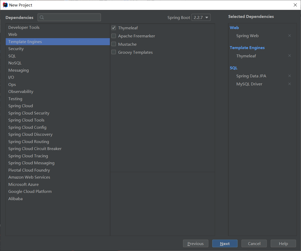The height and width of the screenshot is (251, 301).
Task: Click Spring Web in selected dependencies
Action: click(247, 36)
